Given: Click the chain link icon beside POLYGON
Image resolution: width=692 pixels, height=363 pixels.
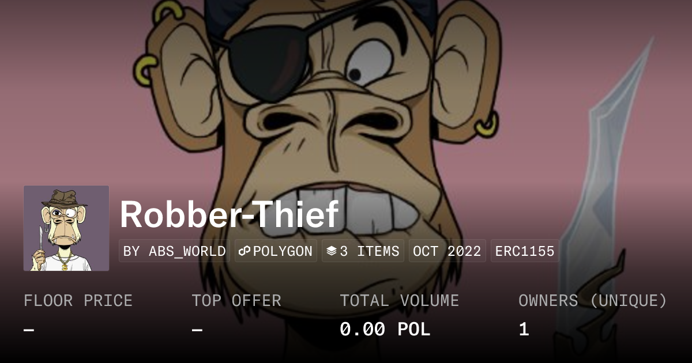Looking at the screenshot, I should (245, 251).
